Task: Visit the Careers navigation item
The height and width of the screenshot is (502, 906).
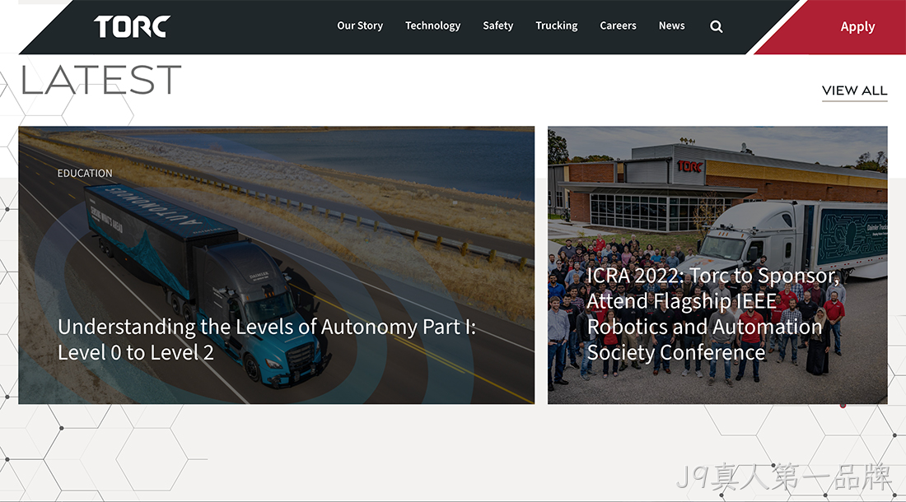Action: pos(618,26)
